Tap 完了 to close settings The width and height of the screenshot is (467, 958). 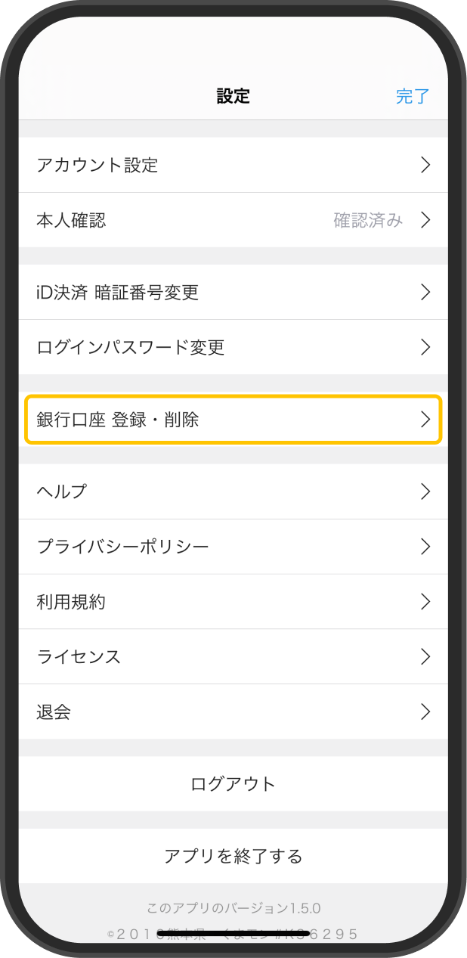tap(413, 96)
